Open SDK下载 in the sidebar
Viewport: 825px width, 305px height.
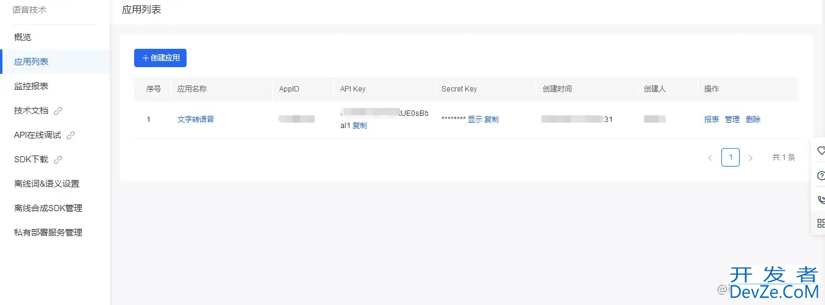31,159
